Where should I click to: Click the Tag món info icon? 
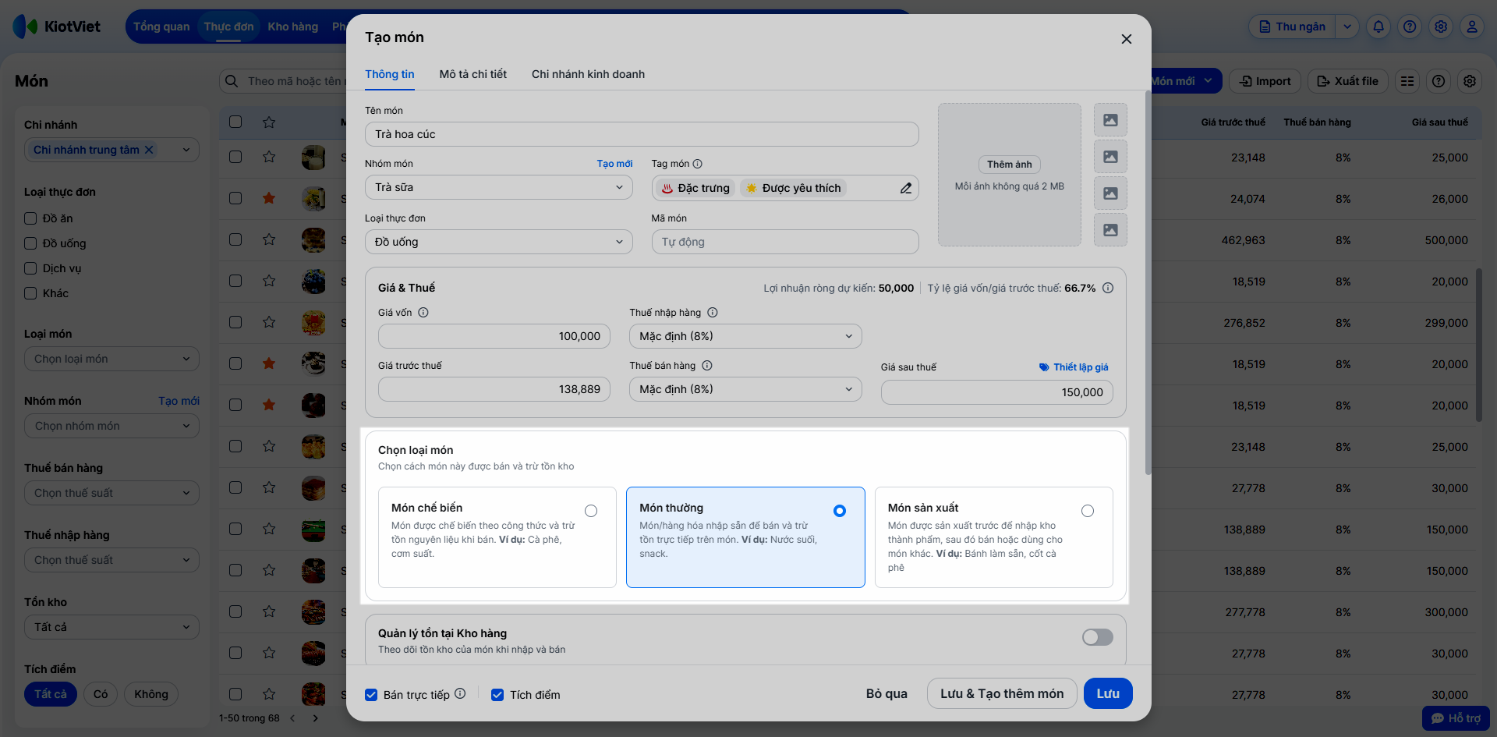tap(698, 164)
